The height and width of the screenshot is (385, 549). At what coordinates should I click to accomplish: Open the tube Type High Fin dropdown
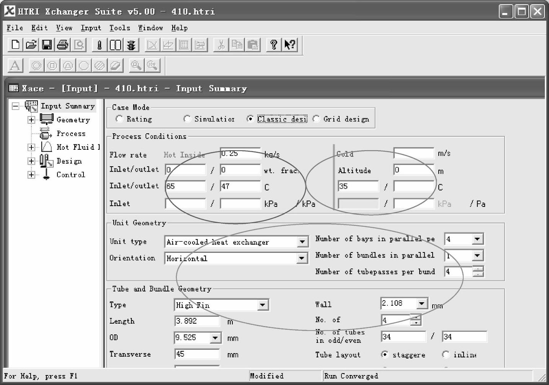(262, 305)
